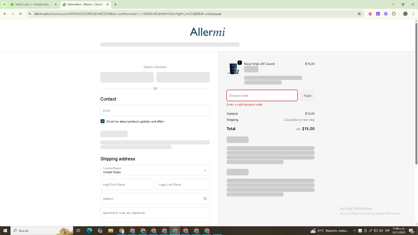The height and width of the screenshot is (235, 418).
Task: Focus the Address field
Action: pyautogui.click(x=155, y=199)
